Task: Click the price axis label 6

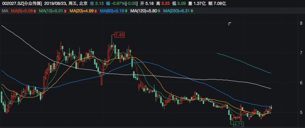Action: click(x=301, y=83)
